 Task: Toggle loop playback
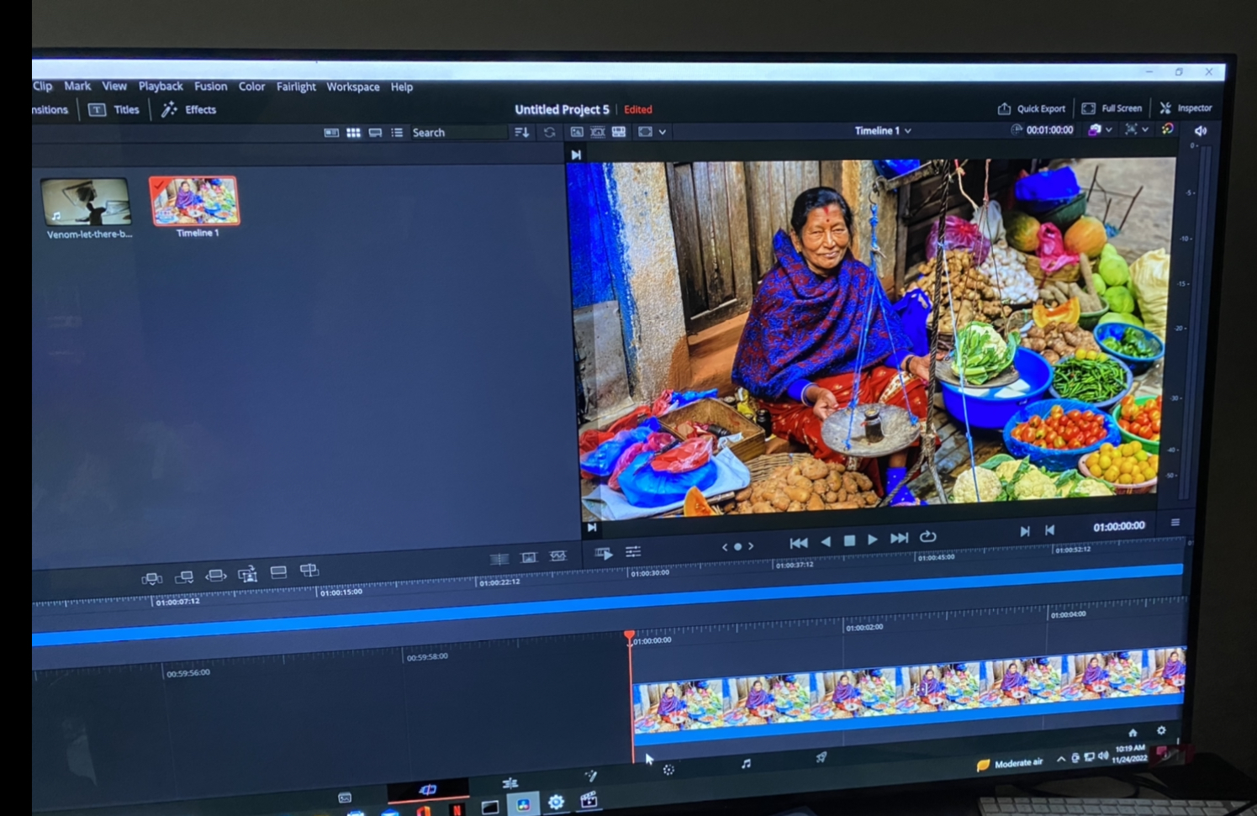click(928, 535)
